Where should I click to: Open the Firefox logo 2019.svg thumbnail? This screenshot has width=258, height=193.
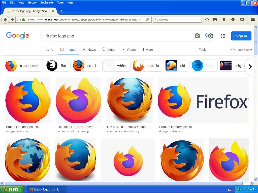(78, 100)
